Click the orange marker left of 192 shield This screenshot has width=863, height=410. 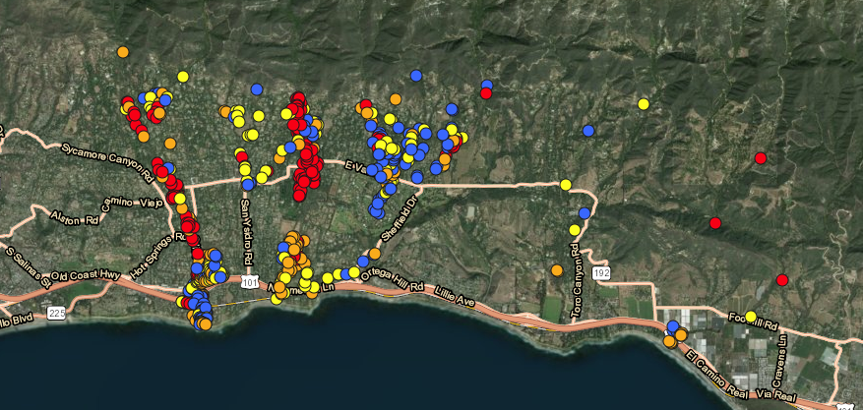tap(557, 269)
